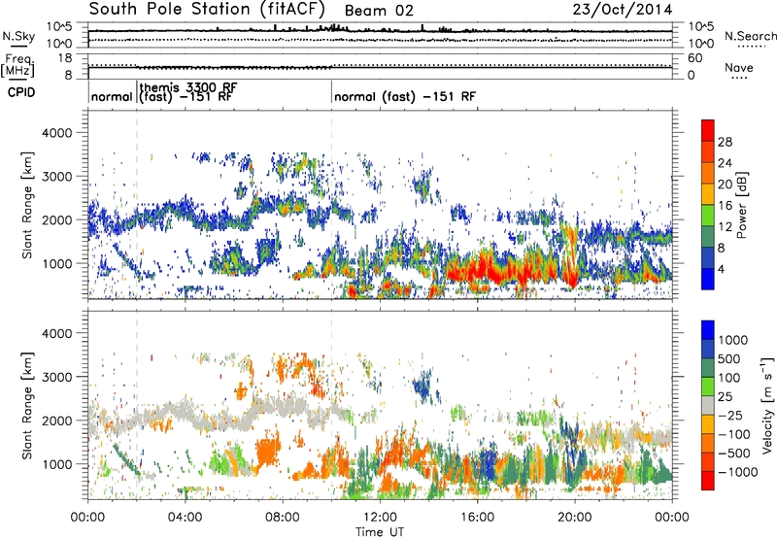Screen dimensions: 777x538
Task: Click the '20' Power colorbar tick label
Action: pos(725,185)
